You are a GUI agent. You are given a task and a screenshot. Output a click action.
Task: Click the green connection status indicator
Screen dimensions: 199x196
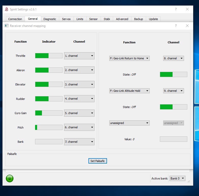pos(10,179)
